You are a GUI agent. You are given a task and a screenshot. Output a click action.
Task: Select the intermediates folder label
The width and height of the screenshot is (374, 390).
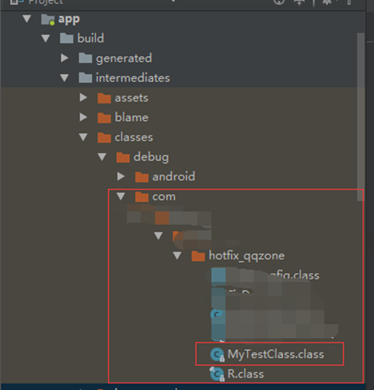tap(133, 78)
